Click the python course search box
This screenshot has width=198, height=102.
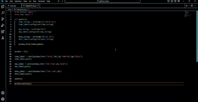102,1
